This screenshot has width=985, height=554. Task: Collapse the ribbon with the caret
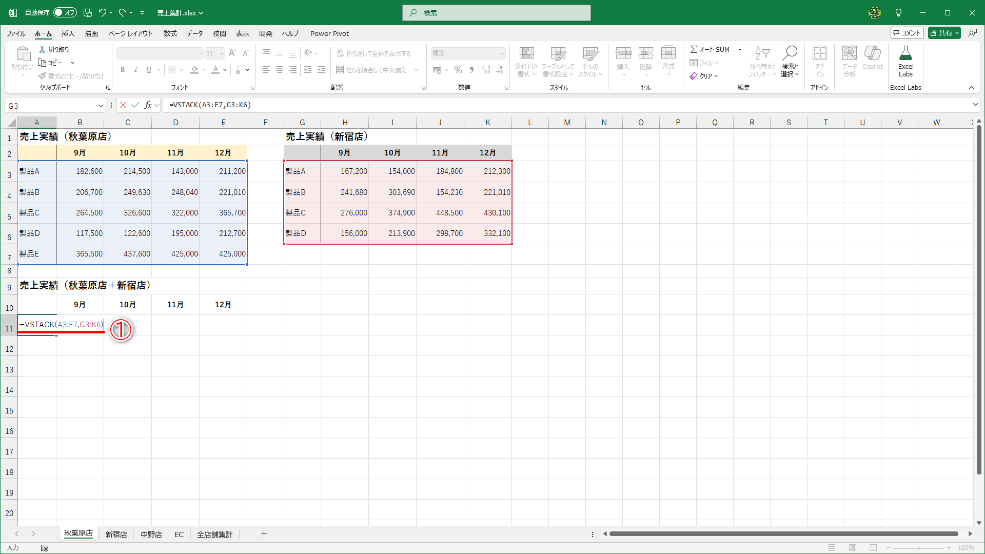point(971,88)
